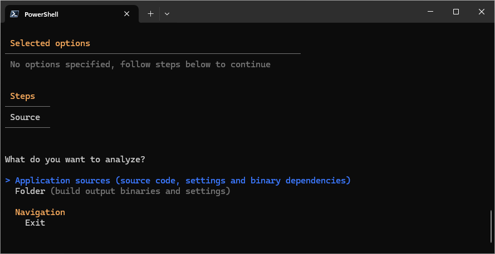
Task: Click the PowerShell icon on the tab
Action: (14, 14)
